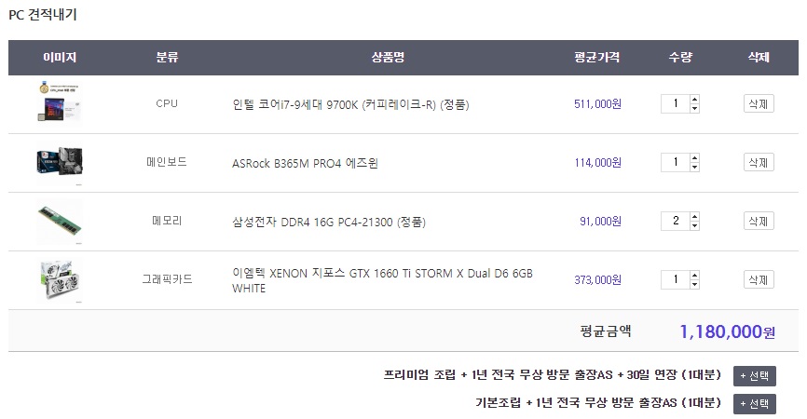Delete the GTX 1660 Ti graphics card

[x=758, y=279]
